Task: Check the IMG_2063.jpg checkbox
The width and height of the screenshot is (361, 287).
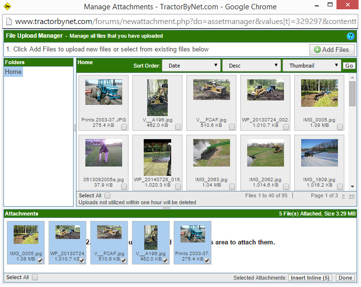Action: [232, 187]
